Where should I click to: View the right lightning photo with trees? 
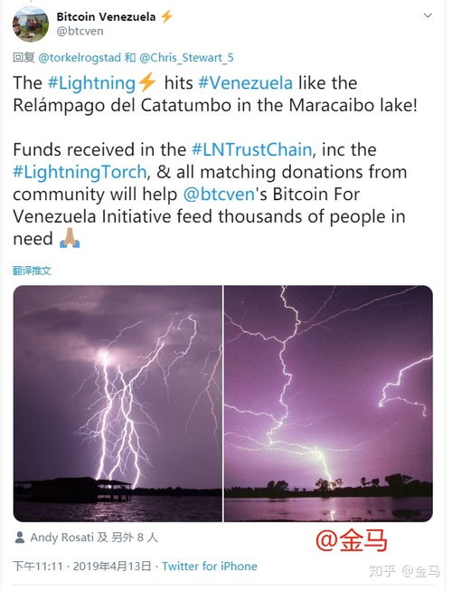(328, 404)
